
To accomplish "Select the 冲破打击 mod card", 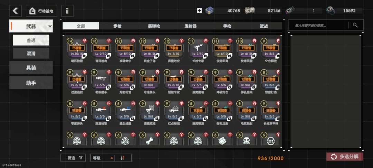I will pyautogui.click(x=222, y=81).
